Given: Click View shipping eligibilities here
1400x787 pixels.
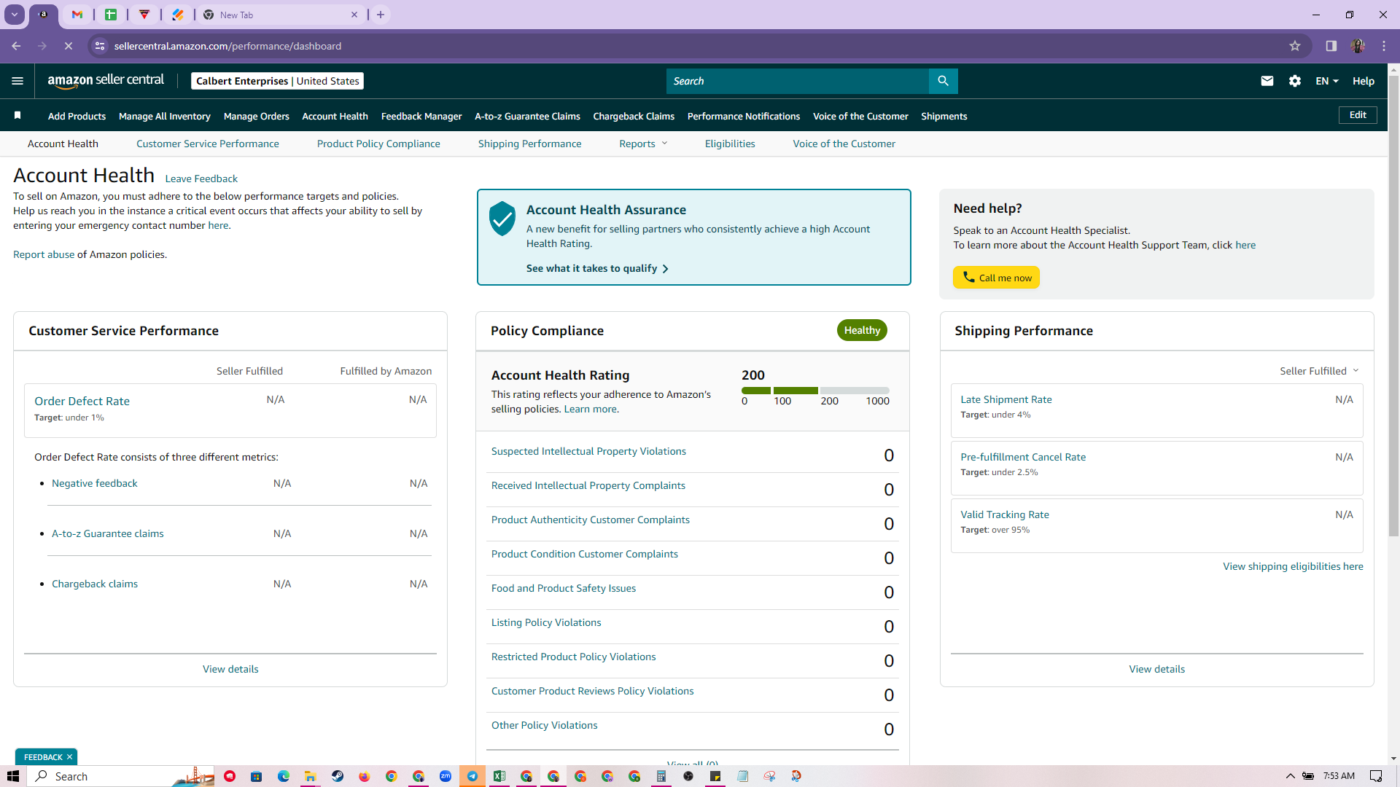Looking at the screenshot, I should (x=1293, y=566).
